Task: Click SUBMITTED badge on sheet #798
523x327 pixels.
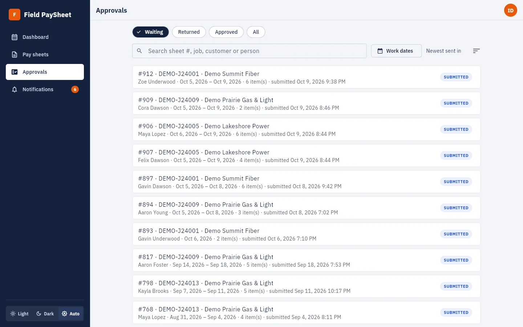Action: pos(456,286)
